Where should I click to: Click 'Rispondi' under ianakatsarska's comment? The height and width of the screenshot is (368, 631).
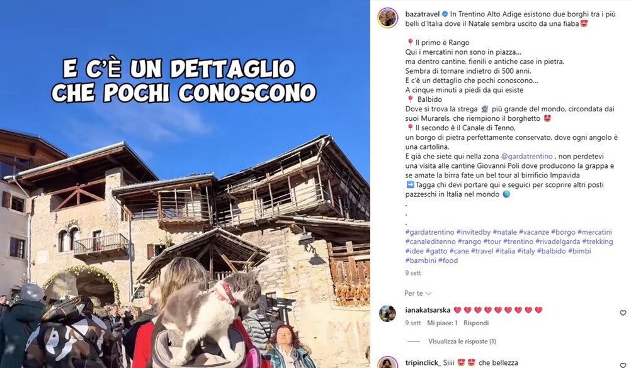(x=476, y=323)
